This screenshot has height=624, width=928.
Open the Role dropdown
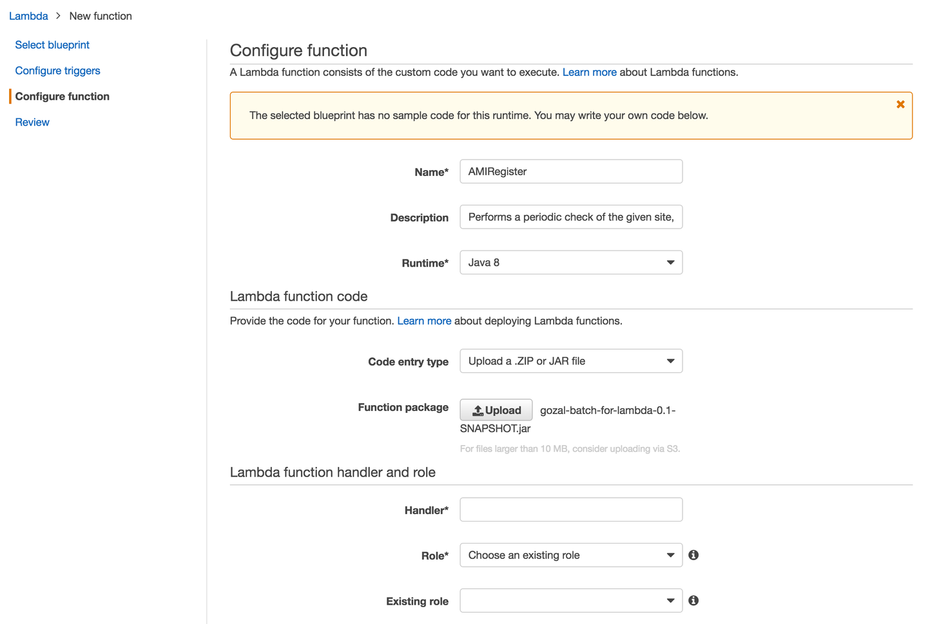click(x=570, y=555)
